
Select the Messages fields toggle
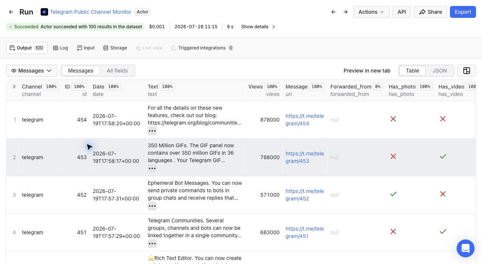[x=81, y=71]
